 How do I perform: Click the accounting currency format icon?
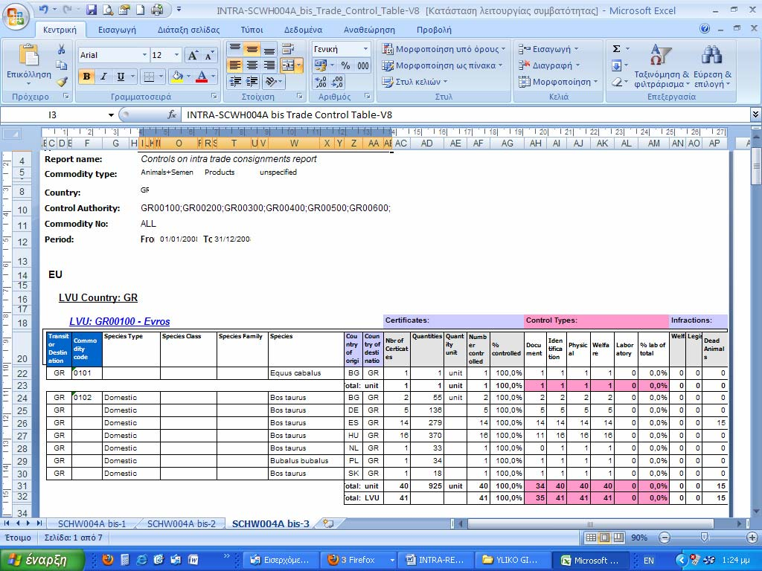coord(320,65)
